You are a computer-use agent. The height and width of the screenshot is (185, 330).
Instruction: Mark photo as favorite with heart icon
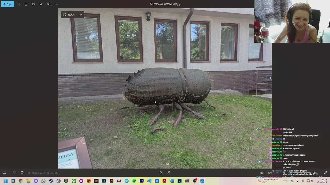click(x=14, y=173)
